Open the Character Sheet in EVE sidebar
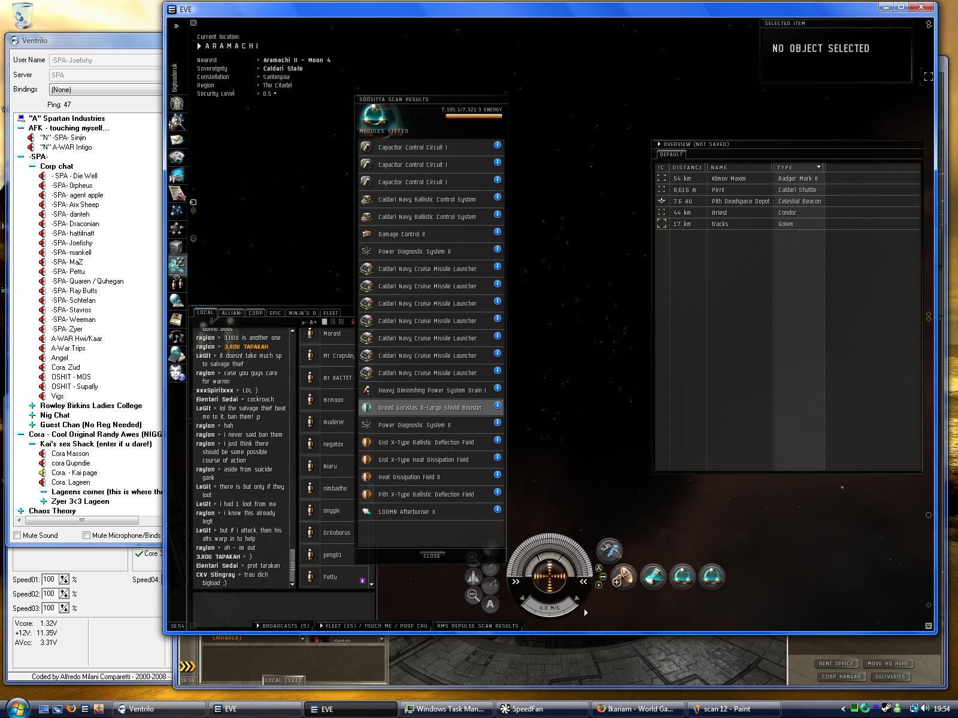The height and width of the screenshot is (718, 958). (177, 104)
